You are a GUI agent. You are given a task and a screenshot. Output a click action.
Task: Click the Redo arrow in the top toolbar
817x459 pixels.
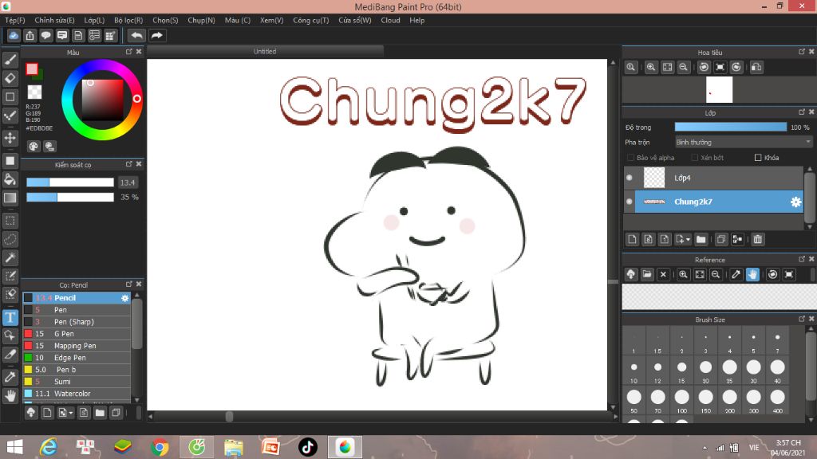coord(156,35)
